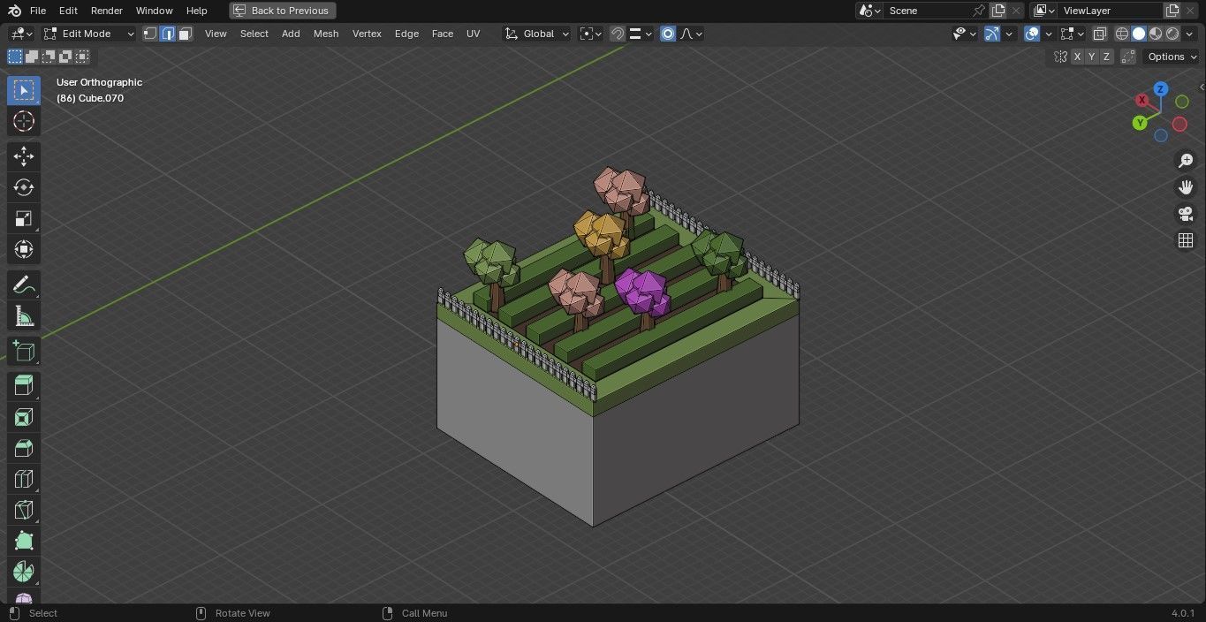Switch to material preview shading
This screenshot has width=1206, height=622.
tap(1156, 34)
